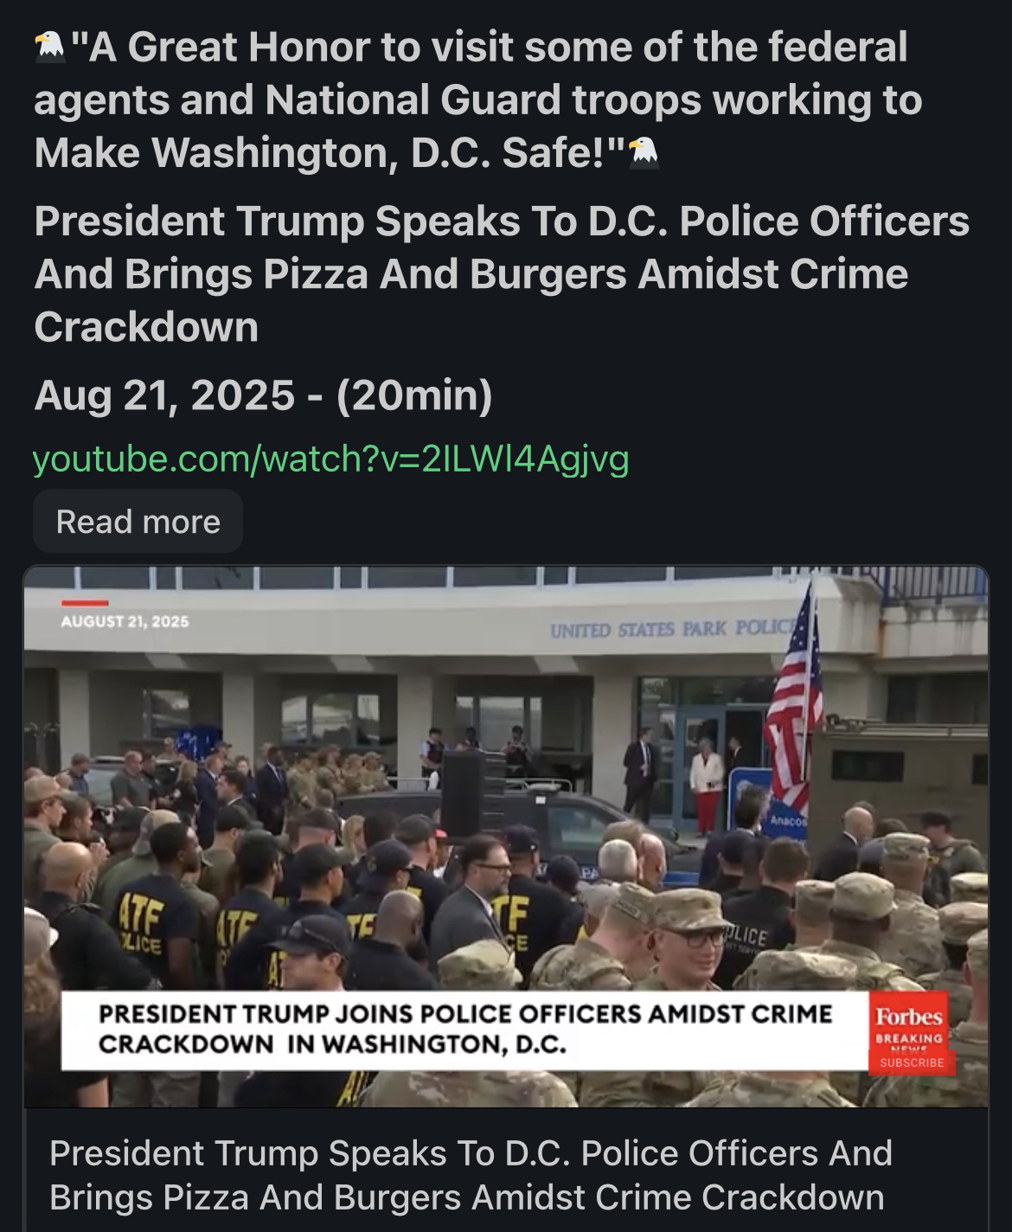The height and width of the screenshot is (1232, 1012).
Task: Expand the post with Read more
Action: click(x=138, y=522)
